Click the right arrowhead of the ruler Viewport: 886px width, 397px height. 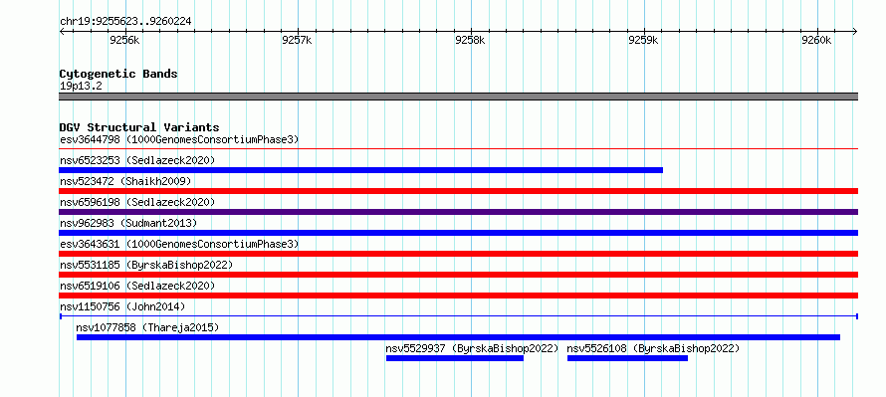(x=855, y=31)
